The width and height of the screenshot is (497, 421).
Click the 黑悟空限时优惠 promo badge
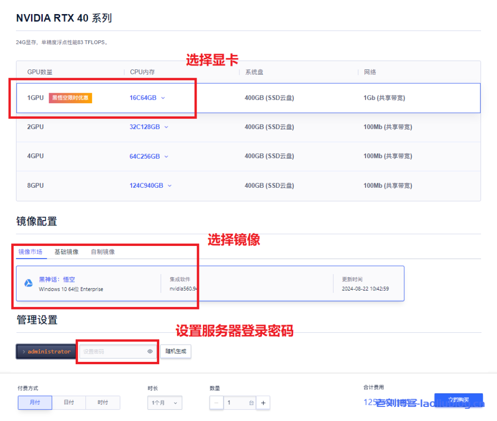pyautogui.click(x=70, y=98)
